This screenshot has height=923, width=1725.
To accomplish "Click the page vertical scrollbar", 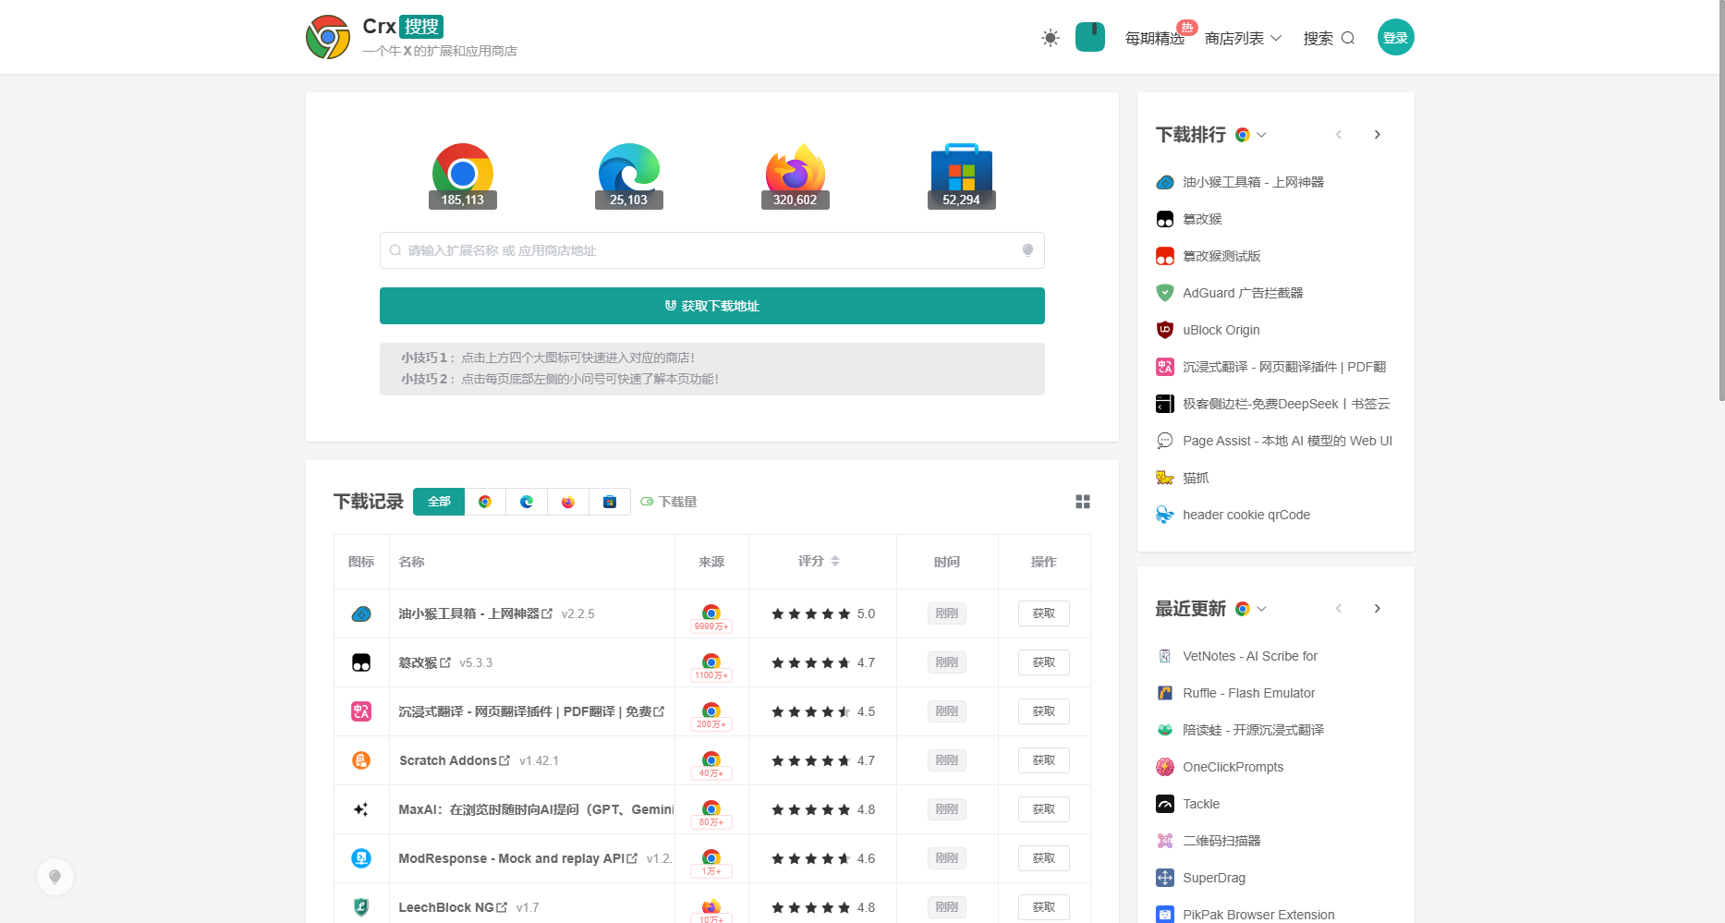I will [1721, 200].
